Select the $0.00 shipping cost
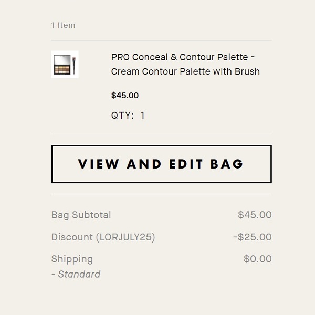Viewport: 315px width, 315px height. tap(257, 259)
